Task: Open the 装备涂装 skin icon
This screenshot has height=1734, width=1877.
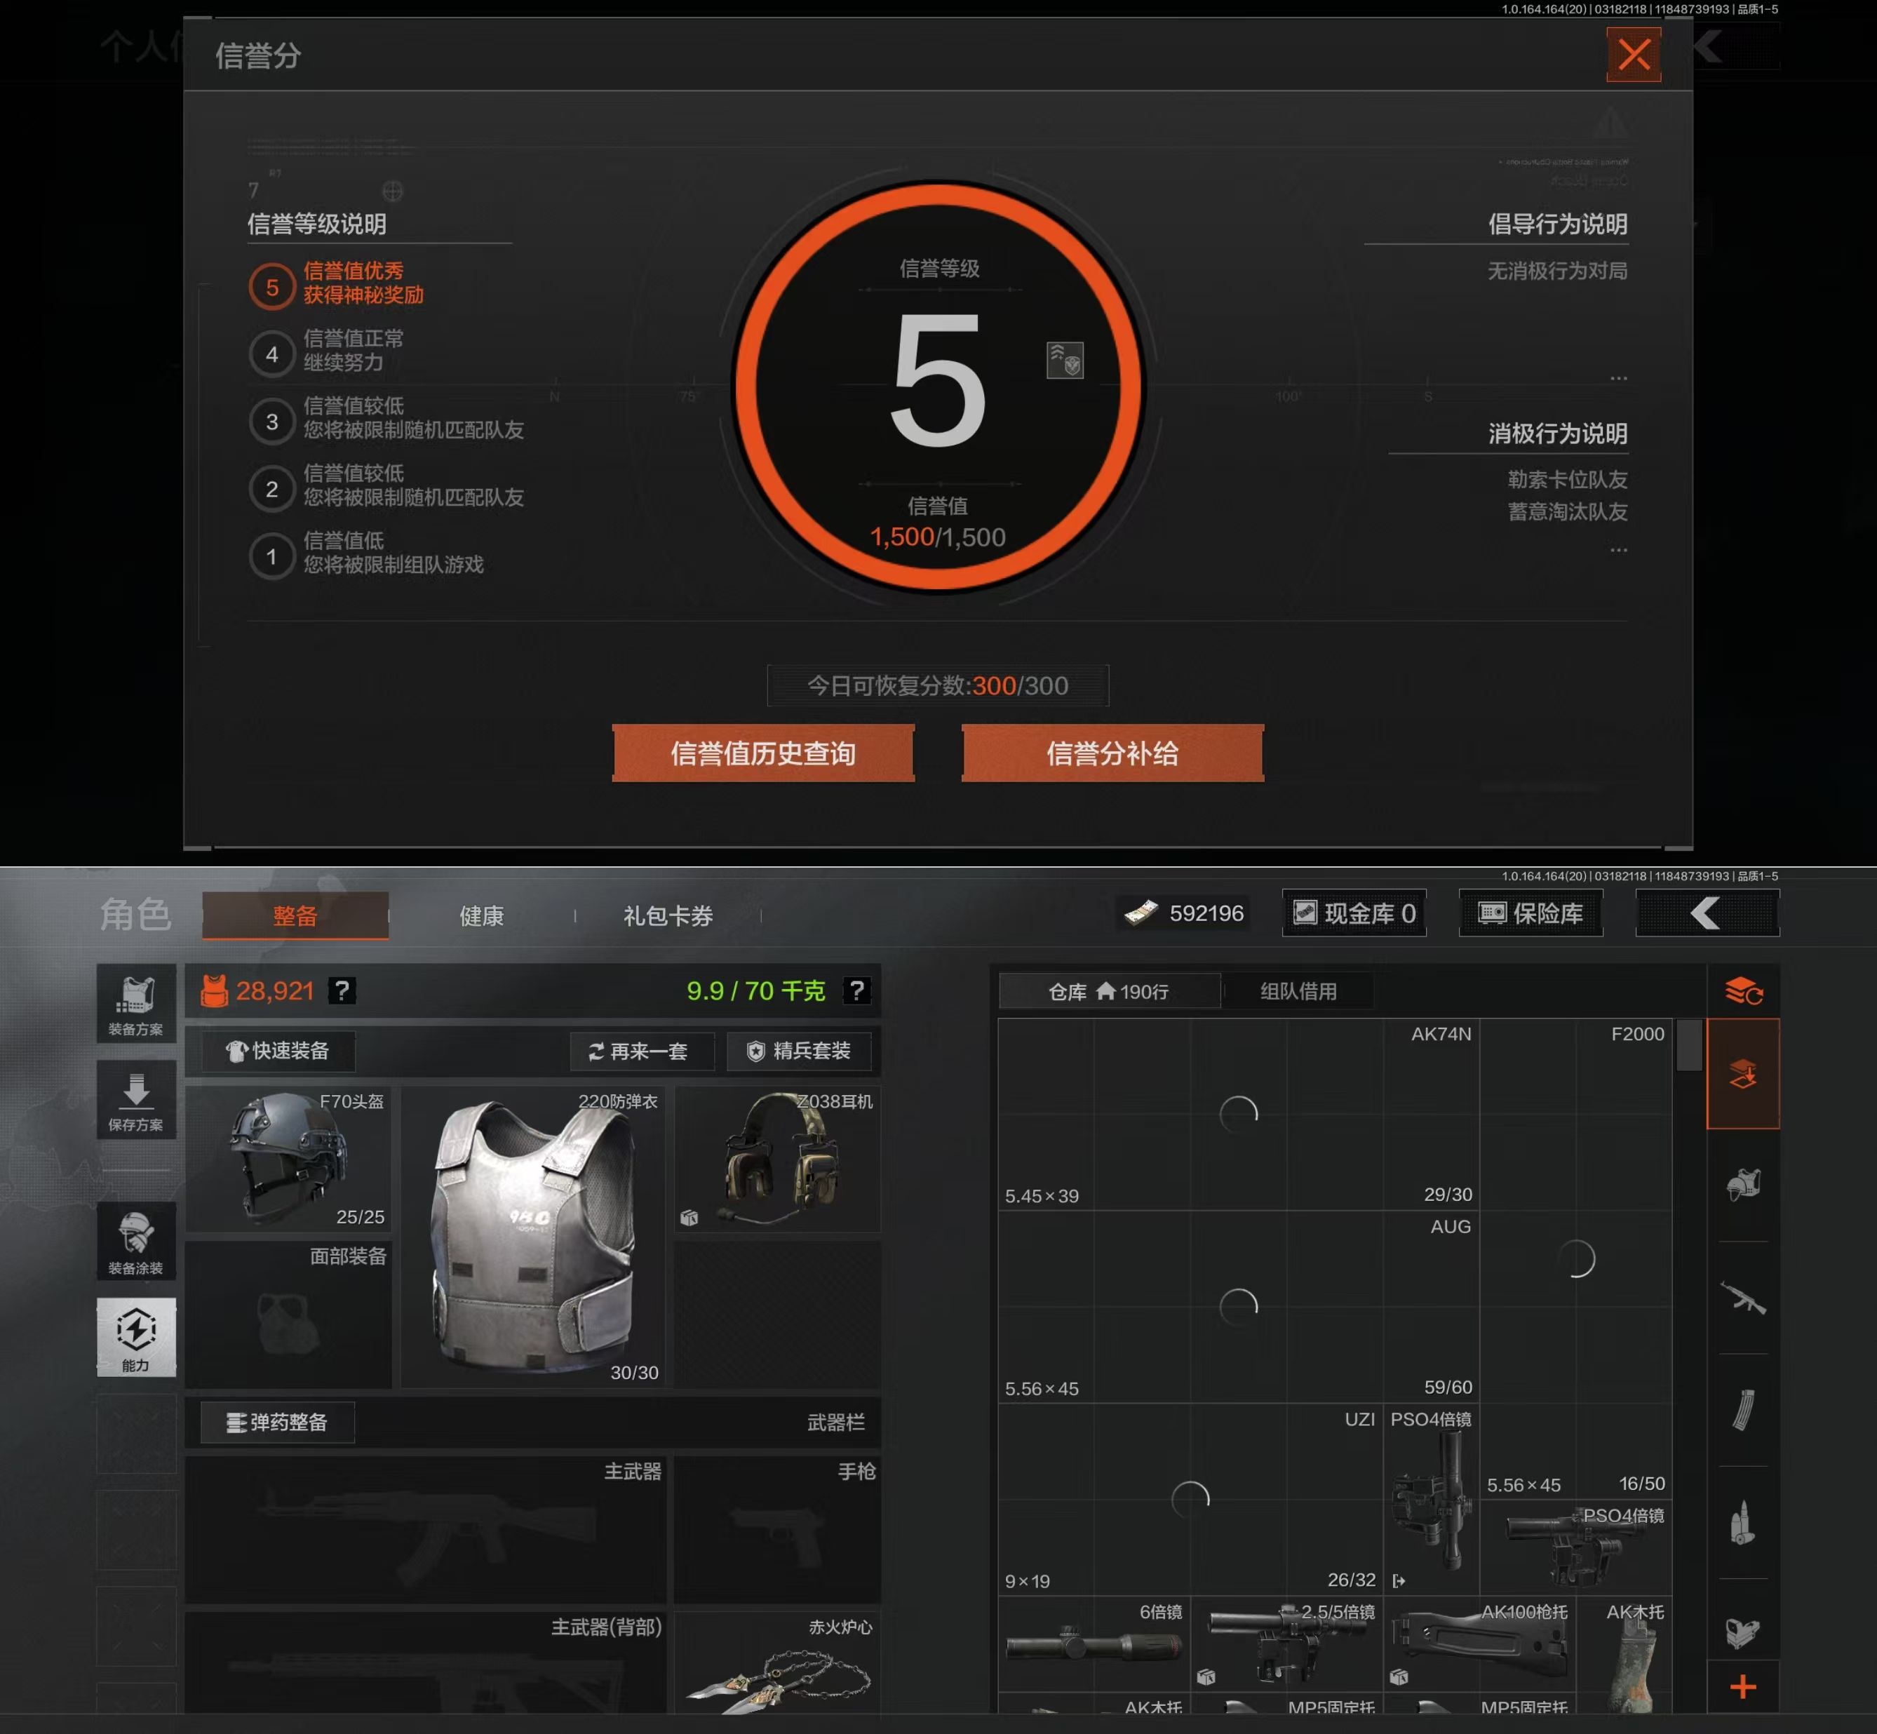Action: pos(136,1242)
